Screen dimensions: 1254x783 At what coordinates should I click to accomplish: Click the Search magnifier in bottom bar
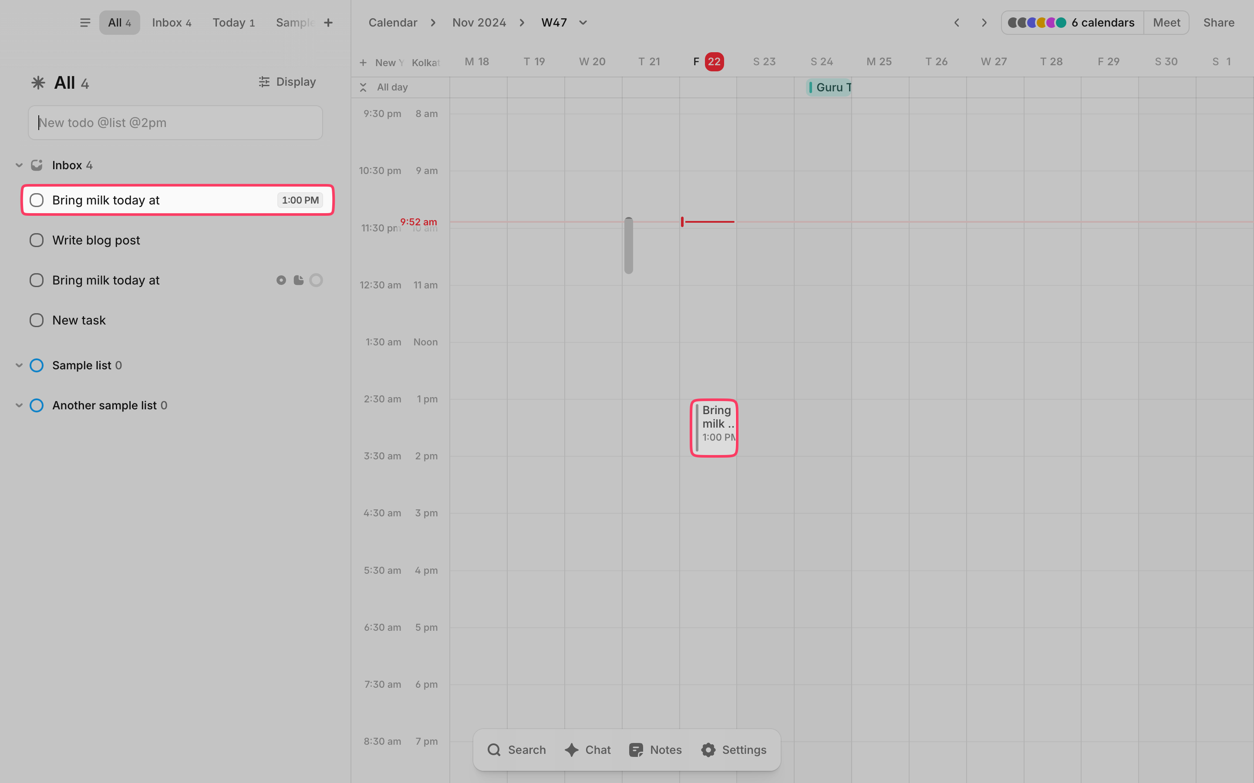tap(494, 750)
